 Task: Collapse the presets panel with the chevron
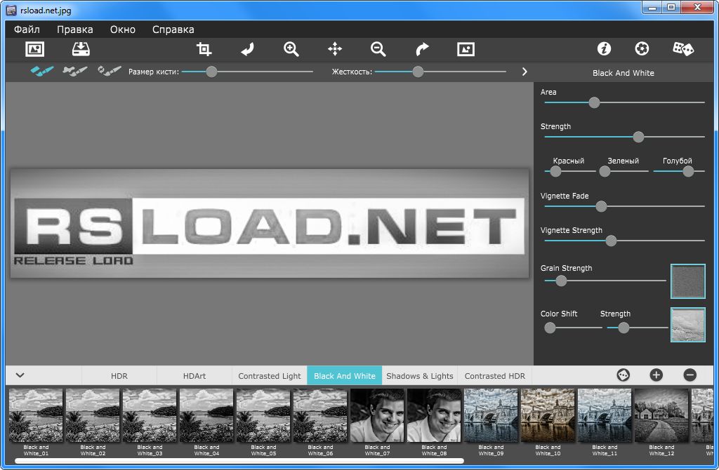(20, 375)
